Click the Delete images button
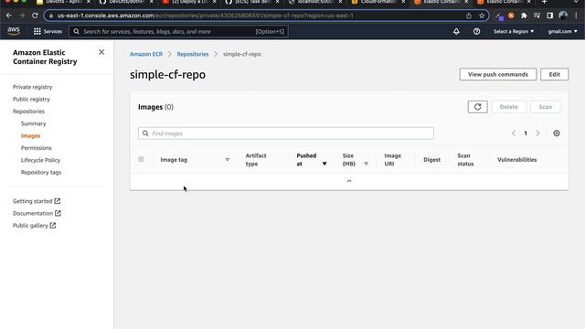This screenshot has height=329, width=585. 508,107
